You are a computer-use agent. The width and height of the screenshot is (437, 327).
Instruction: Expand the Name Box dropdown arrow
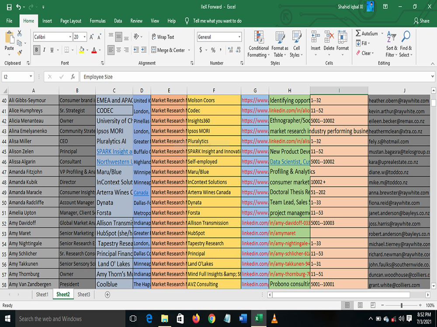click(31, 76)
